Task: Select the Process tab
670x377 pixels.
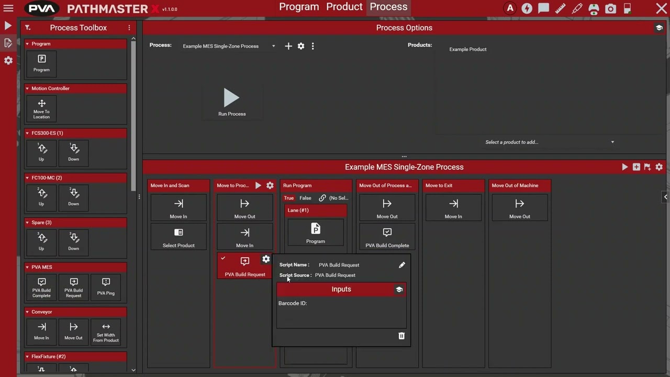Action: point(388,7)
